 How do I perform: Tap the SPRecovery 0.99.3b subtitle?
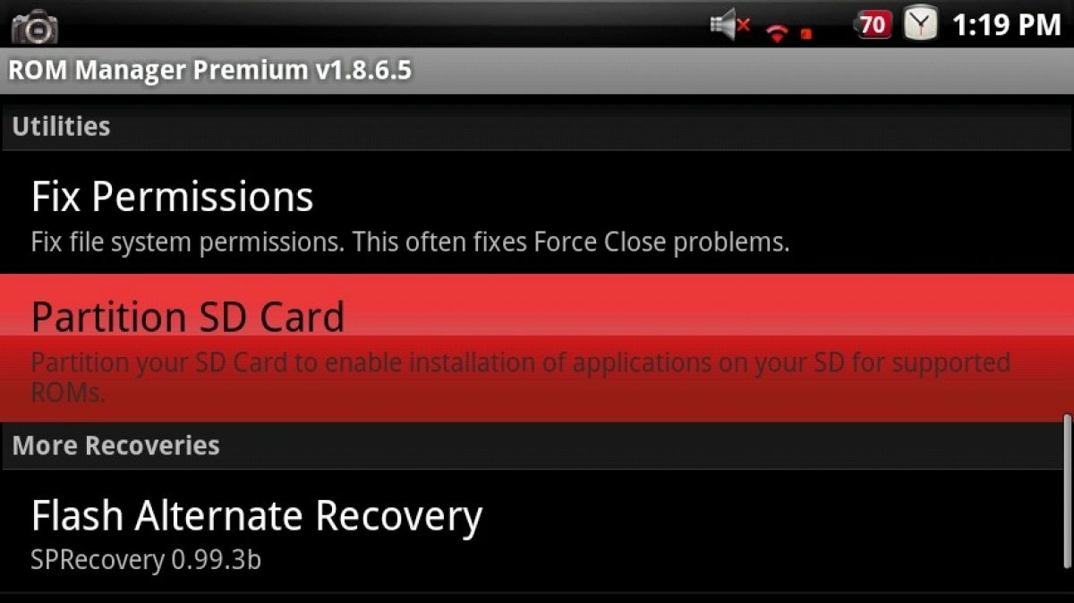tap(146, 561)
